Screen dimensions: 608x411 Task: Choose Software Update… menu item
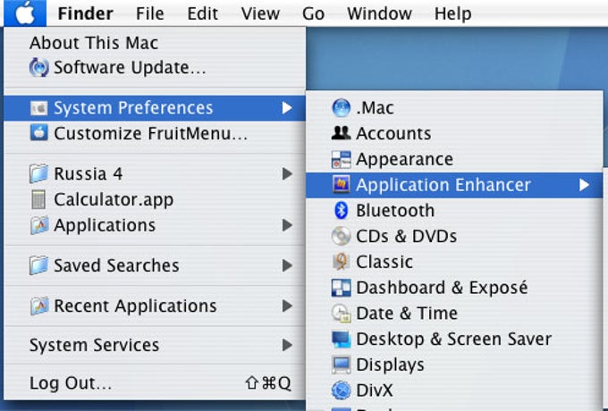point(130,67)
